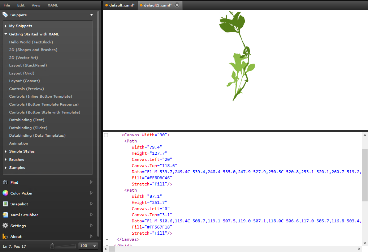The width and height of the screenshot is (368, 252).
Task: Click the editor scroll up arrow
Action: 365,135
